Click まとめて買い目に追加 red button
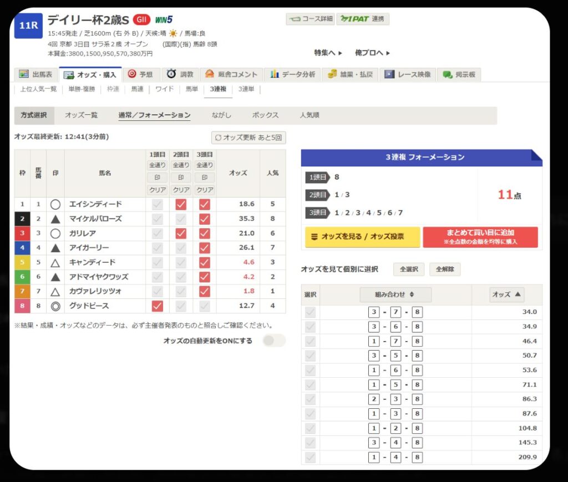Viewport: 568px width, 482px height. click(480, 237)
